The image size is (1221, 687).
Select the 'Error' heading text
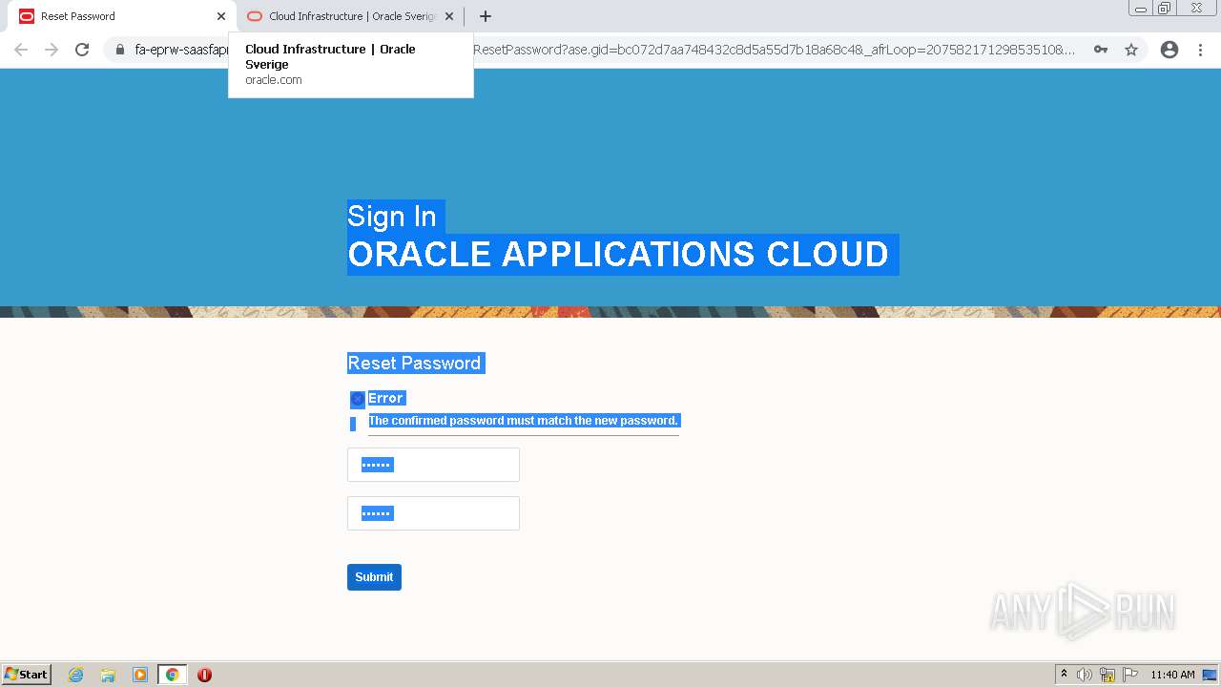coord(386,398)
